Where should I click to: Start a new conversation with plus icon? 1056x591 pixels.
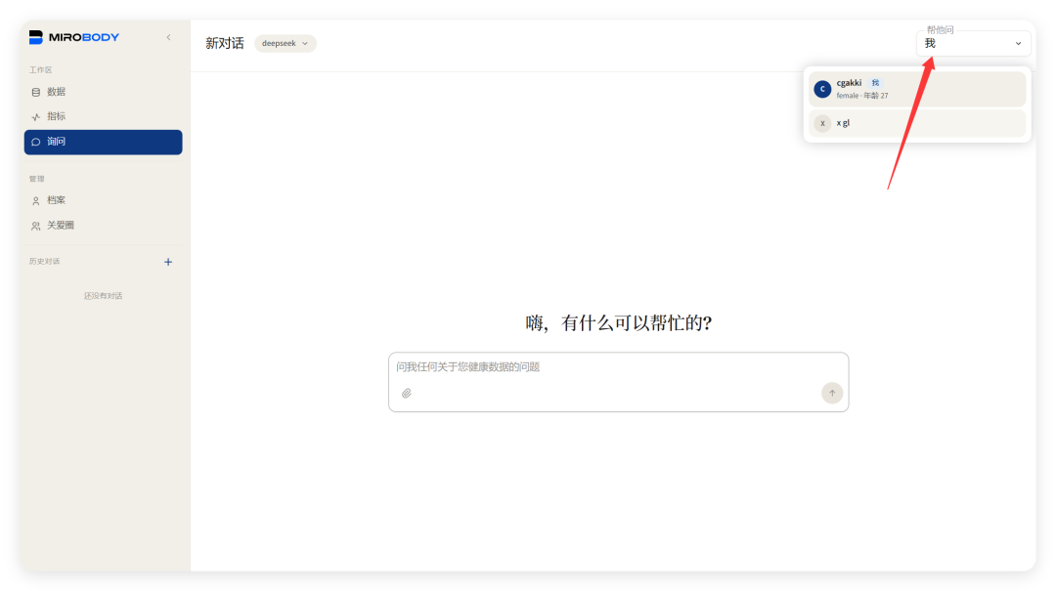coord(168,262)
